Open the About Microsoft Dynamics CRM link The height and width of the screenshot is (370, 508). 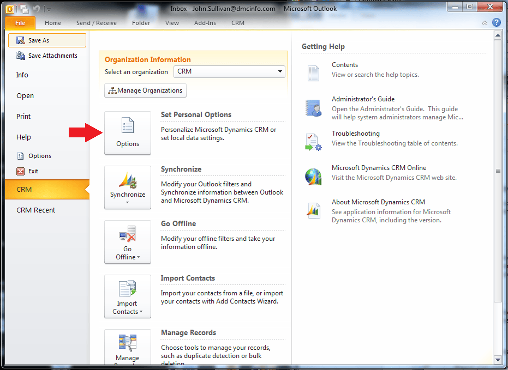[378, 202]
